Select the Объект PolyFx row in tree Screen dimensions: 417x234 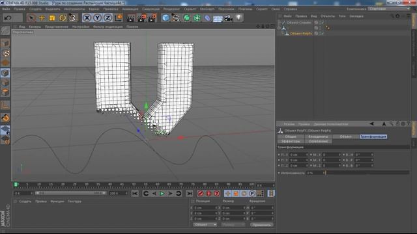[301, 33]
